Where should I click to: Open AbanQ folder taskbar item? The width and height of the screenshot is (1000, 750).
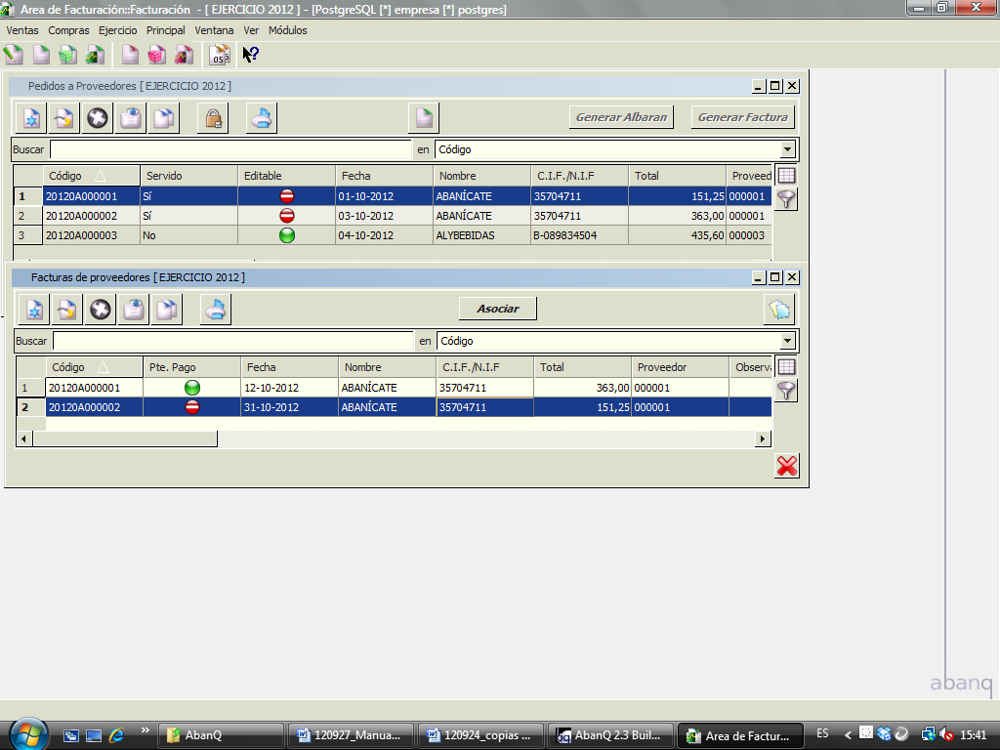pos(221,735)
